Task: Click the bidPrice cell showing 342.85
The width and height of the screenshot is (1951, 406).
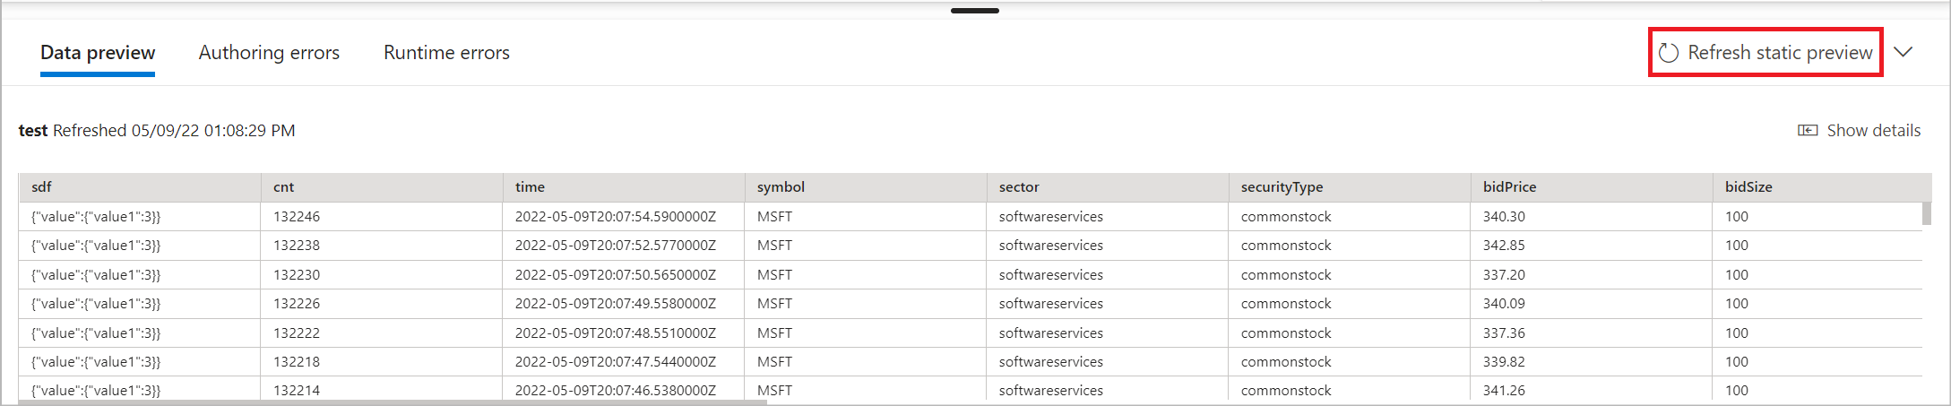Action: [x=1592, y=246]
